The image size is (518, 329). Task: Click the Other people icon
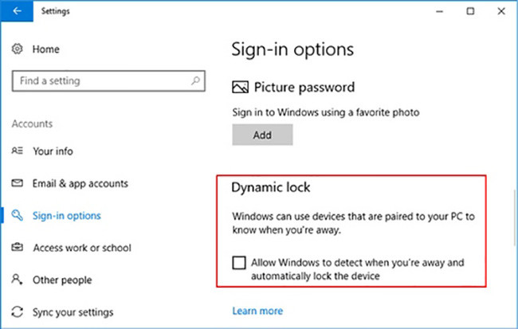click(x=18, y=280)
